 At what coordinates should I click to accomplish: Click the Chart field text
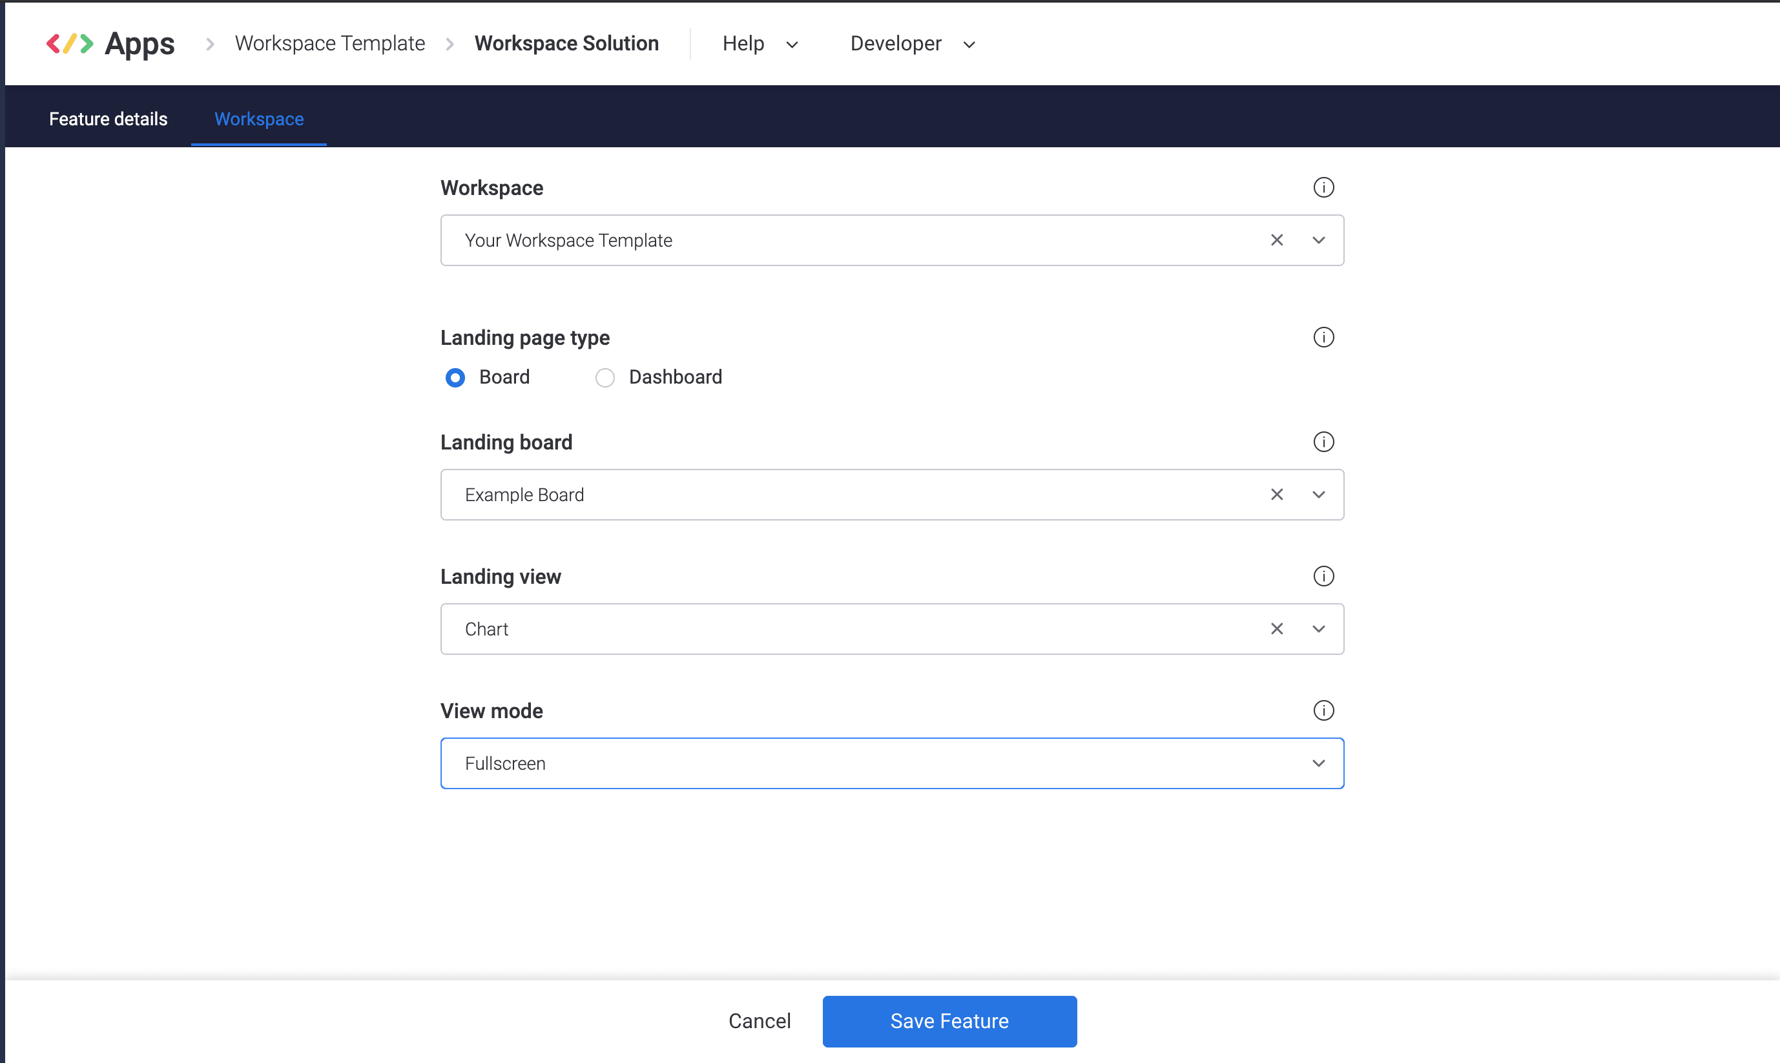click(x=486, y=629)
